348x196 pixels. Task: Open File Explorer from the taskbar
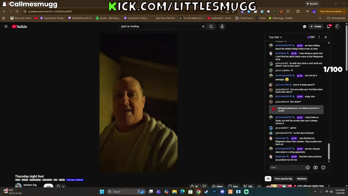(175, 192)
